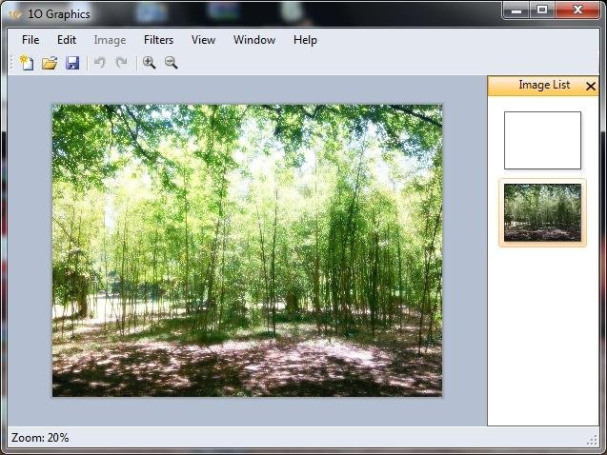
Task: Close the 1O Graphics window
Action: point(577,10)
